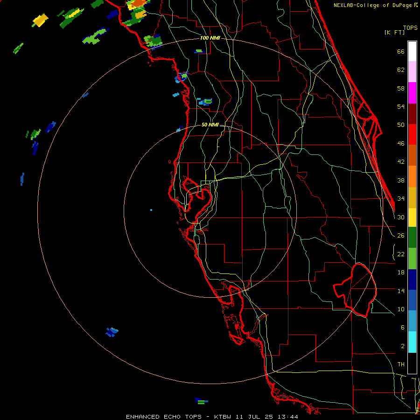Select the '58' value on the scale

coord(401,88)
